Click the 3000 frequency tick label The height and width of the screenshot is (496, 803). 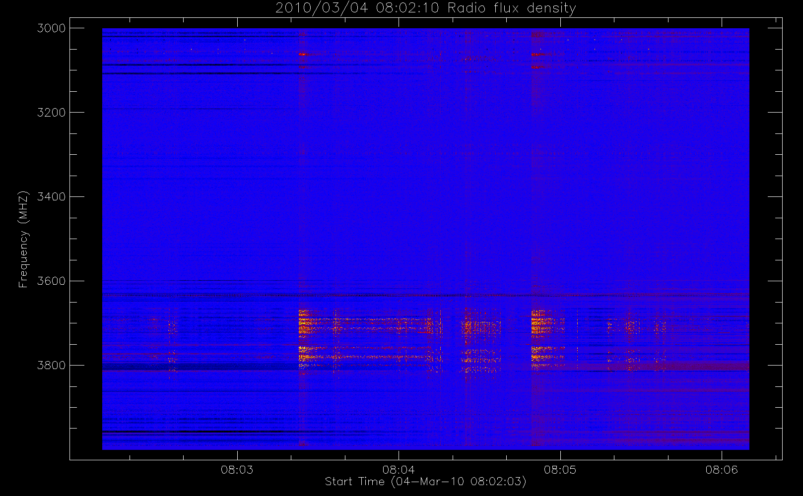point(52,28)
